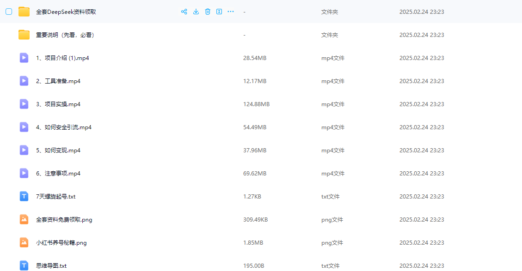Click the image icon for 小红书养号秘籍.png
The height and width of the screenshot is (271, 522).
click(24, 243)
